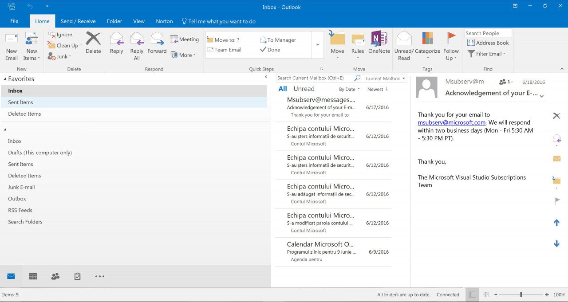568x302 pixels.
Task: Switch to the Folder tab
Action: point(114,21)
